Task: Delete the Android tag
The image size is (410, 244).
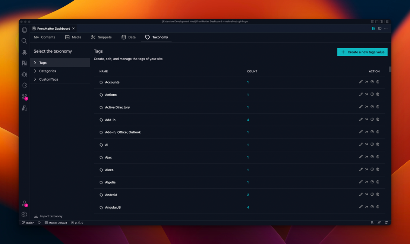Action: (x=378, y=194)
